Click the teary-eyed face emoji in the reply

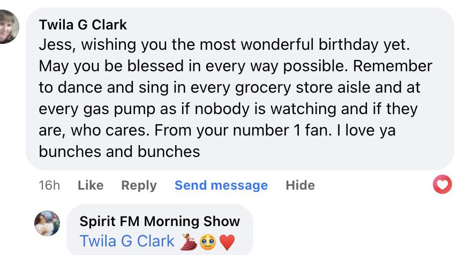click(207, 242)
